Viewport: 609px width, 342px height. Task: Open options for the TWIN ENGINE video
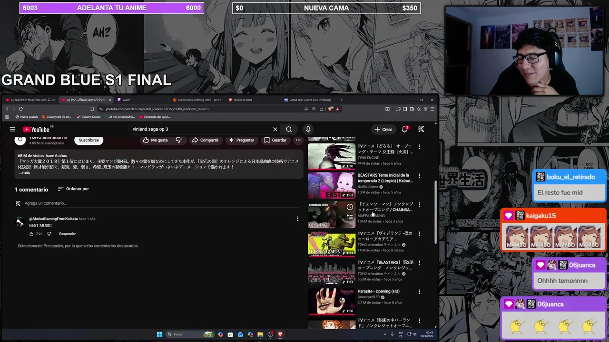[x=419, y=147]
